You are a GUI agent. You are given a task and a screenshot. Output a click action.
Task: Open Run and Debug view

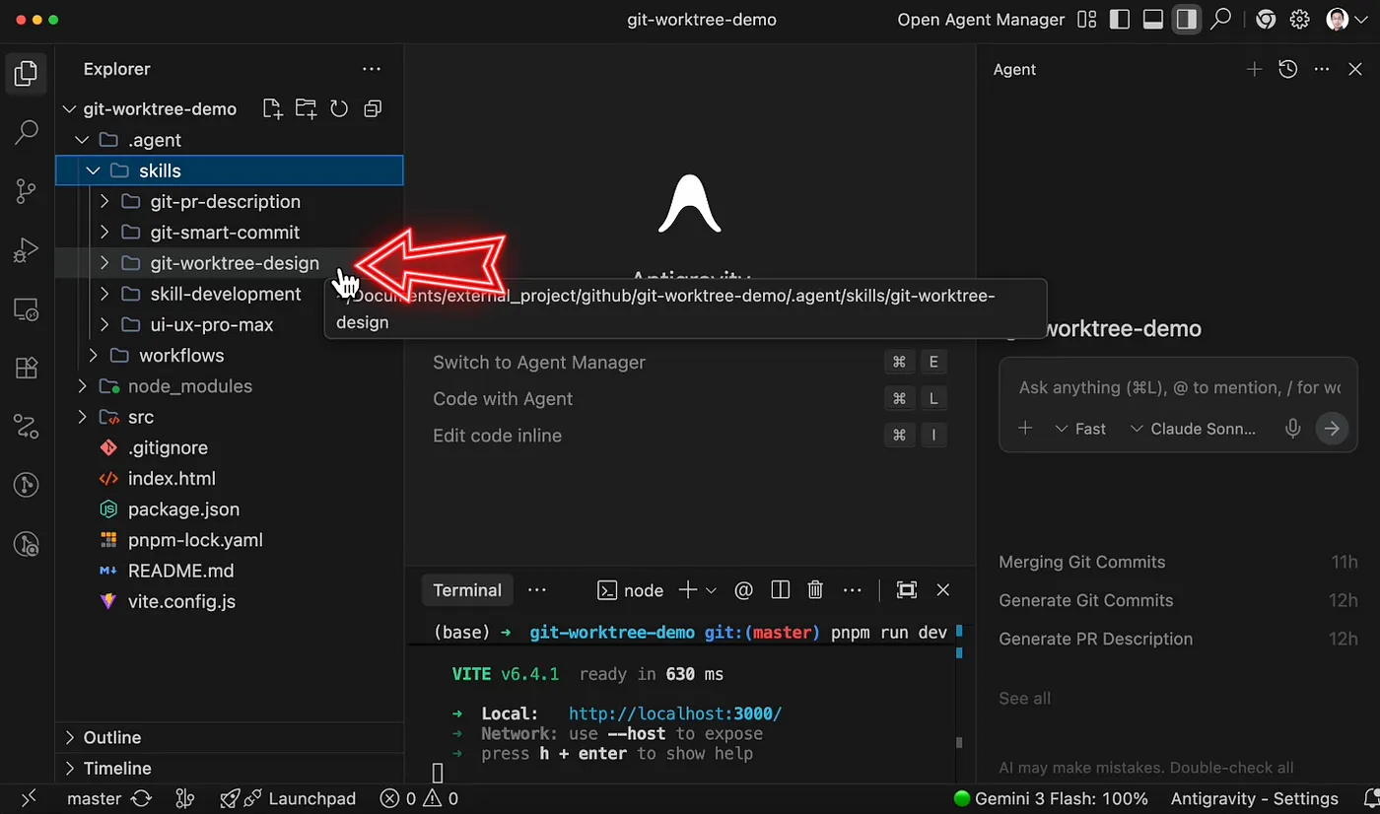(27, 250)
